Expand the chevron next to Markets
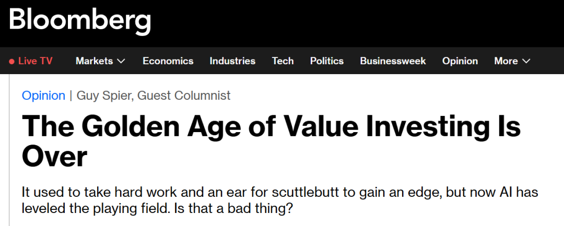 (121, 62)
